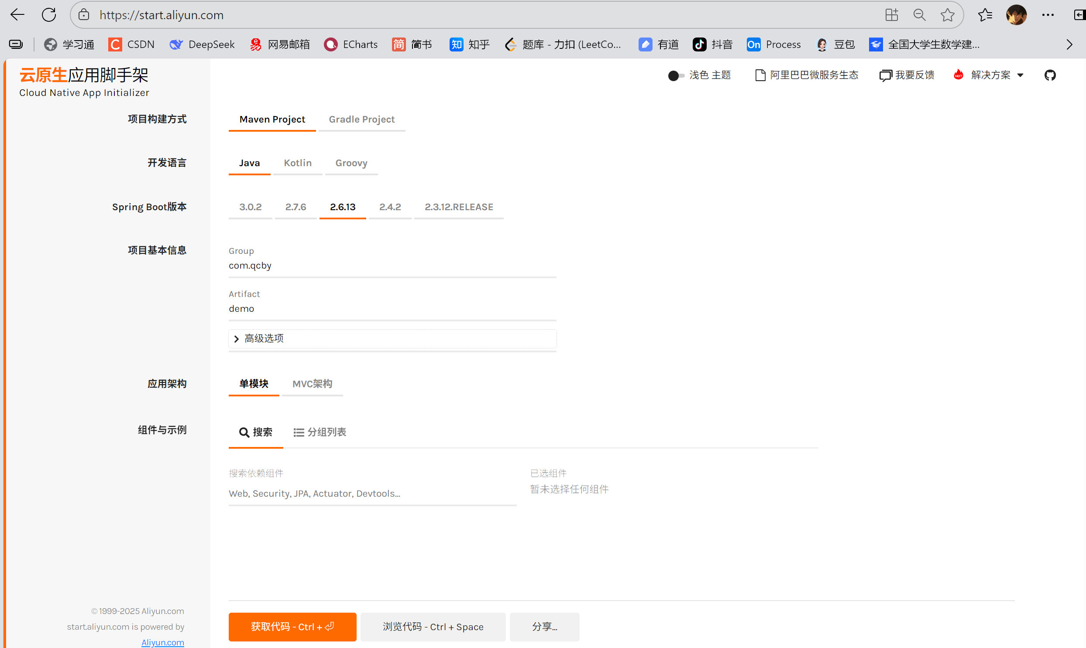
Task: Open the zoom magnifier icon in address bar
Action: click(x=920, y=15)
